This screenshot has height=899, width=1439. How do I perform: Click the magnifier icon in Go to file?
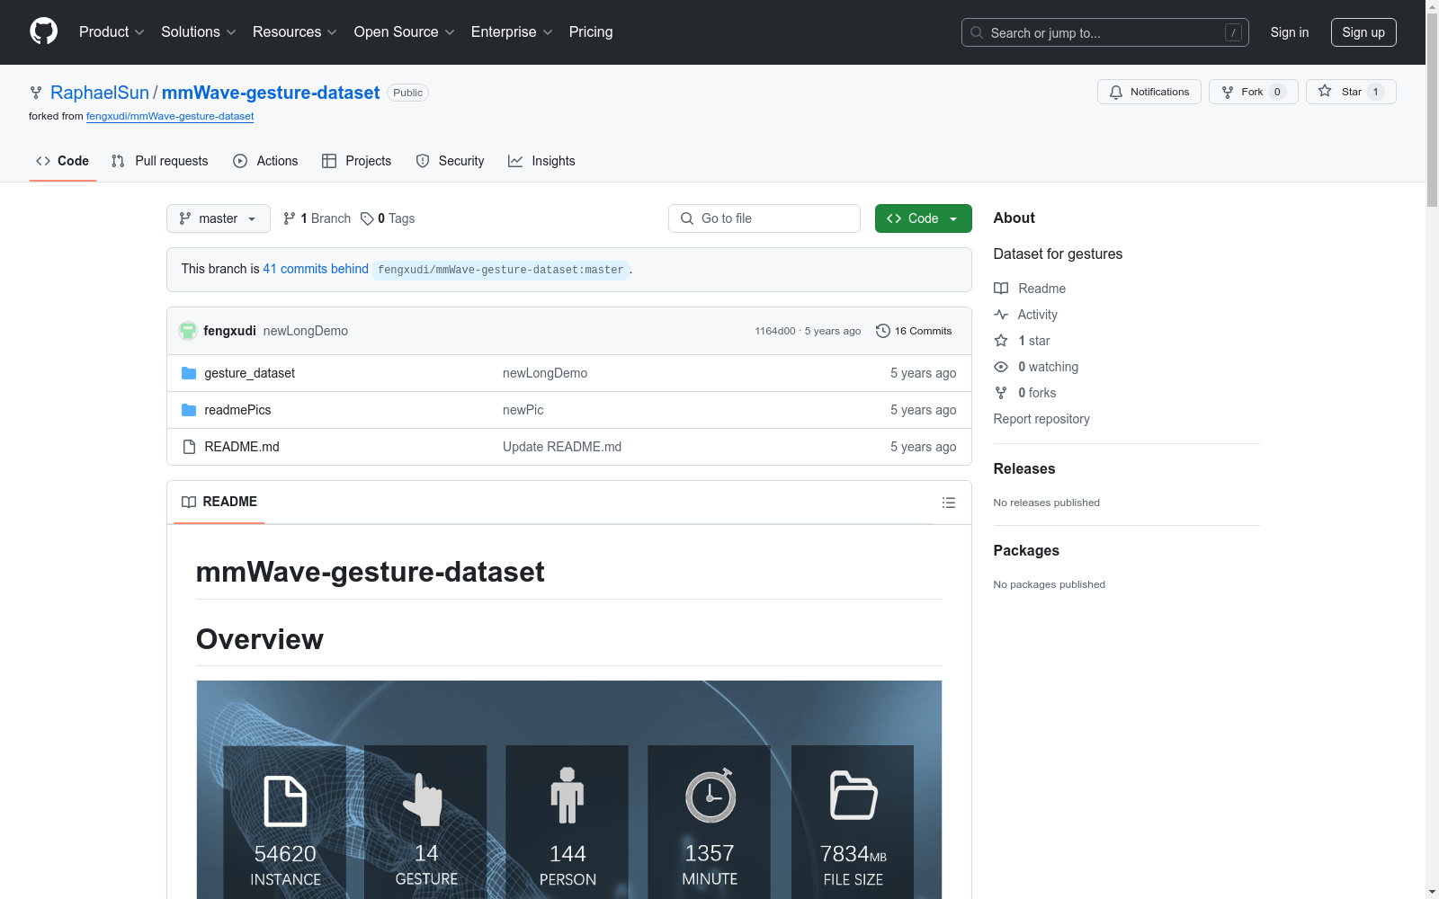687,218
